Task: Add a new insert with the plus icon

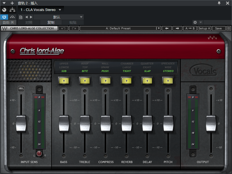Action: [x=12, y=3]
